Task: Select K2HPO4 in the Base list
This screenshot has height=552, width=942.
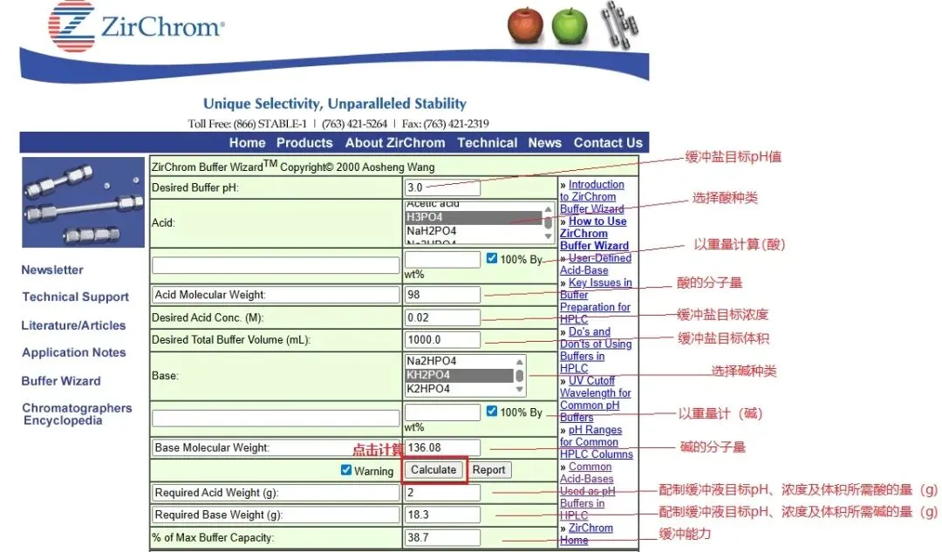Action: tap(460, 389)
